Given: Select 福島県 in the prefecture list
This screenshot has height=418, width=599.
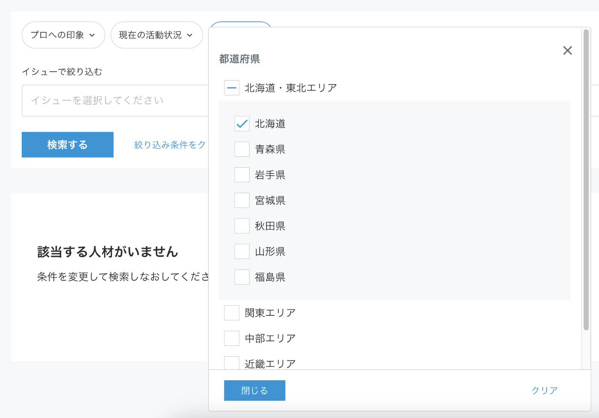Looking at the screenshot, I should 242,277.
